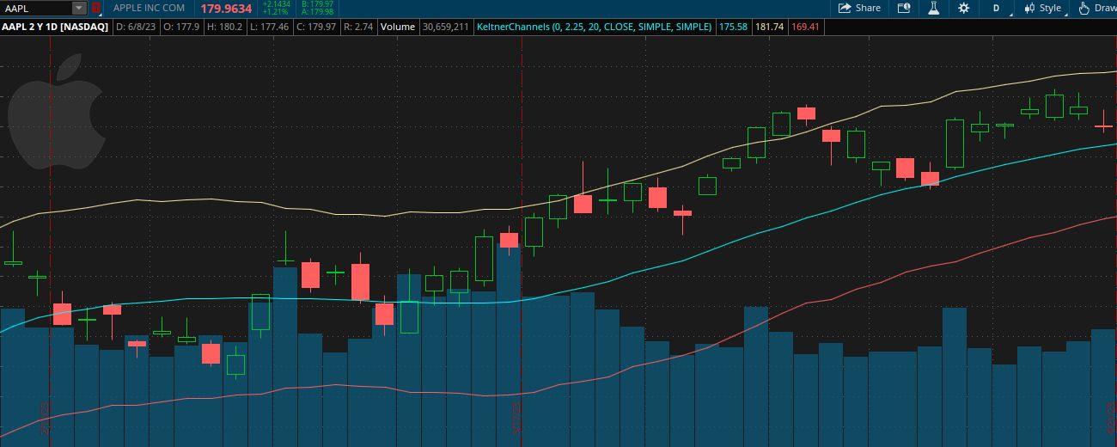
Task: Click the red icon beside symbol box
Action: pyautogui.click(x=95, y=8)
